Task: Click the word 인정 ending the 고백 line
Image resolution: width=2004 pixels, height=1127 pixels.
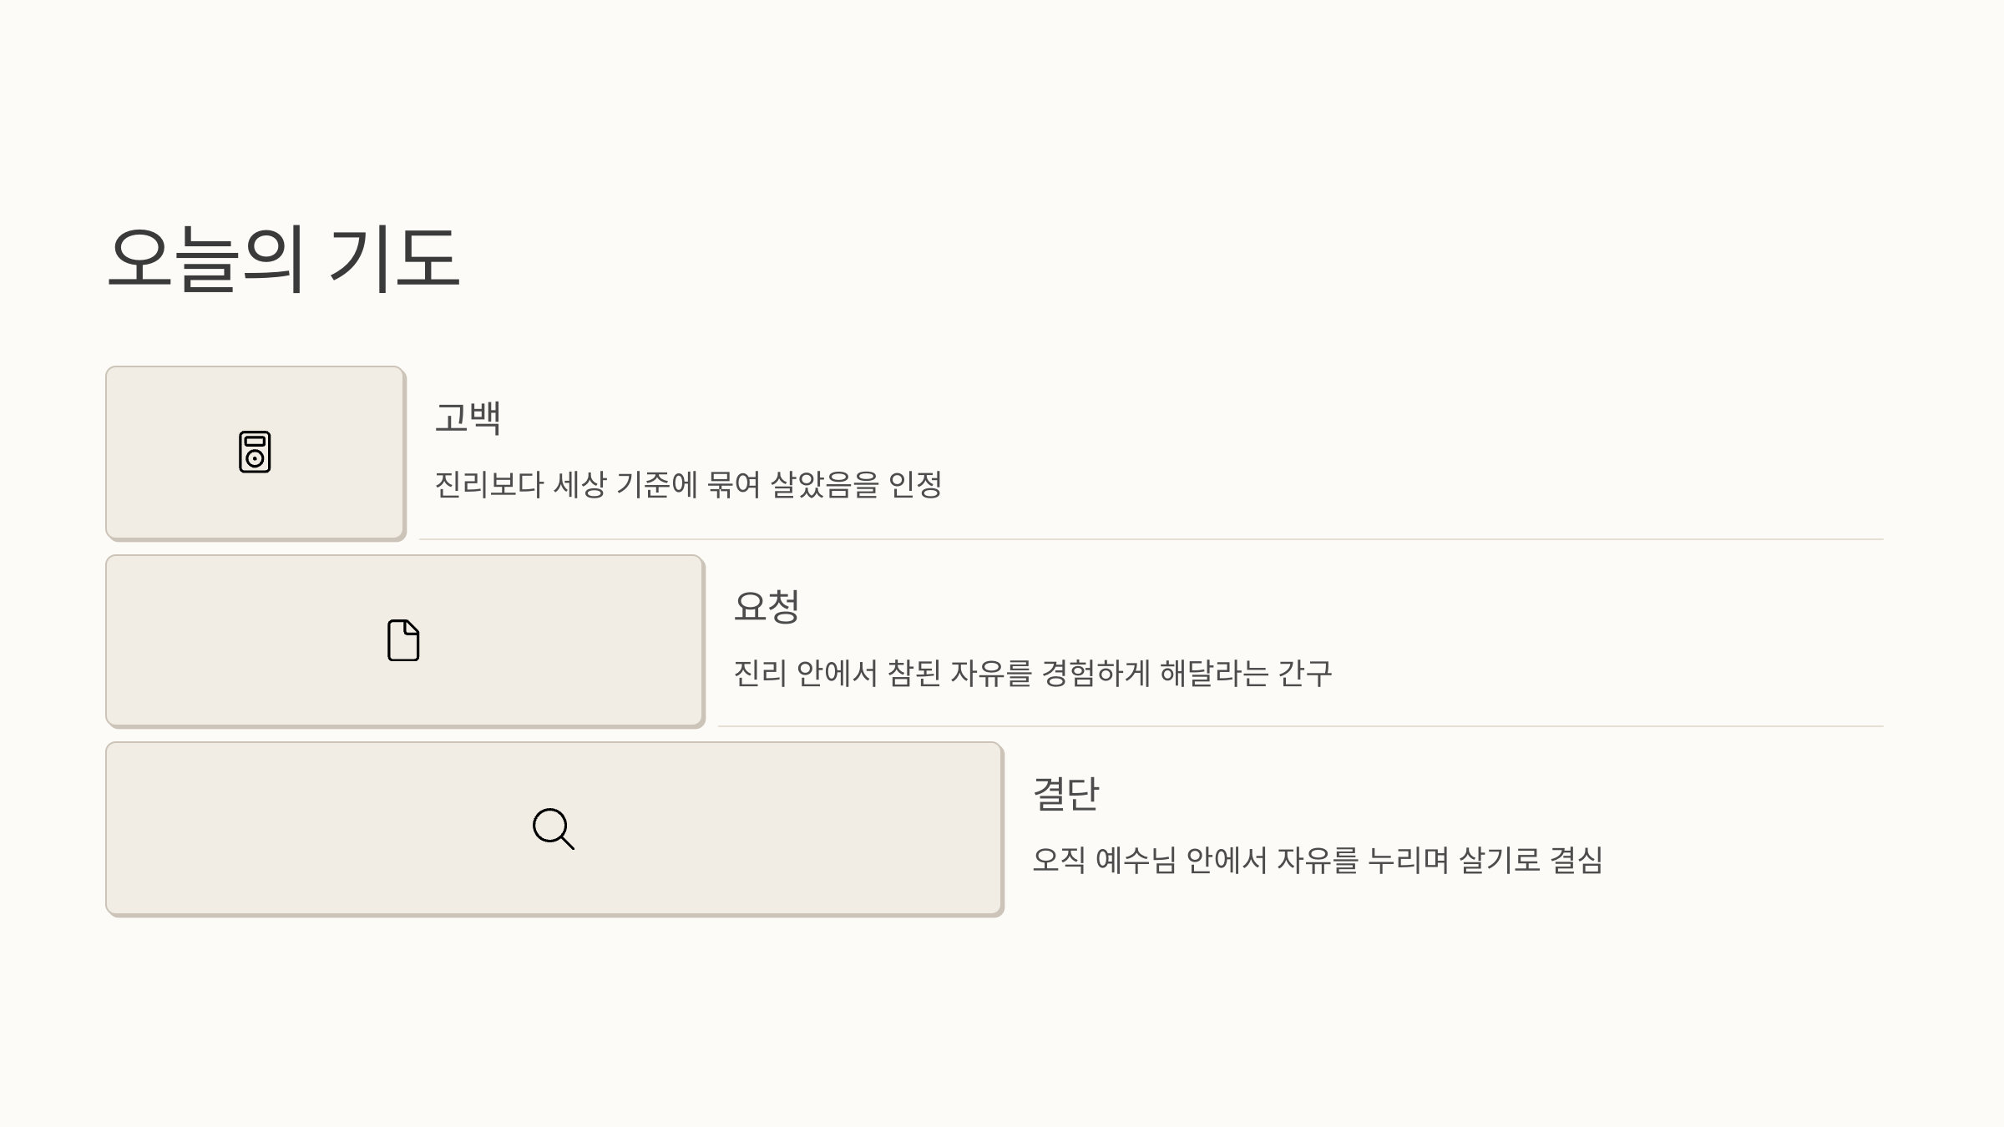Action: (915, 485)
